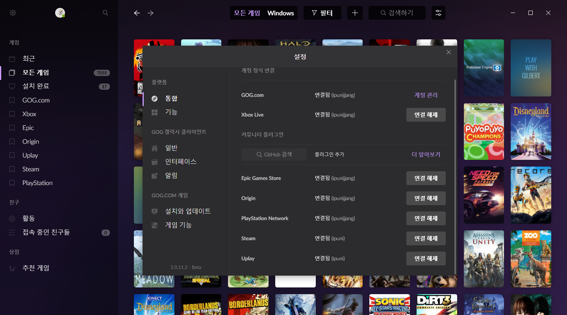Click the 인터페이스 window icon

pos(155,162)
